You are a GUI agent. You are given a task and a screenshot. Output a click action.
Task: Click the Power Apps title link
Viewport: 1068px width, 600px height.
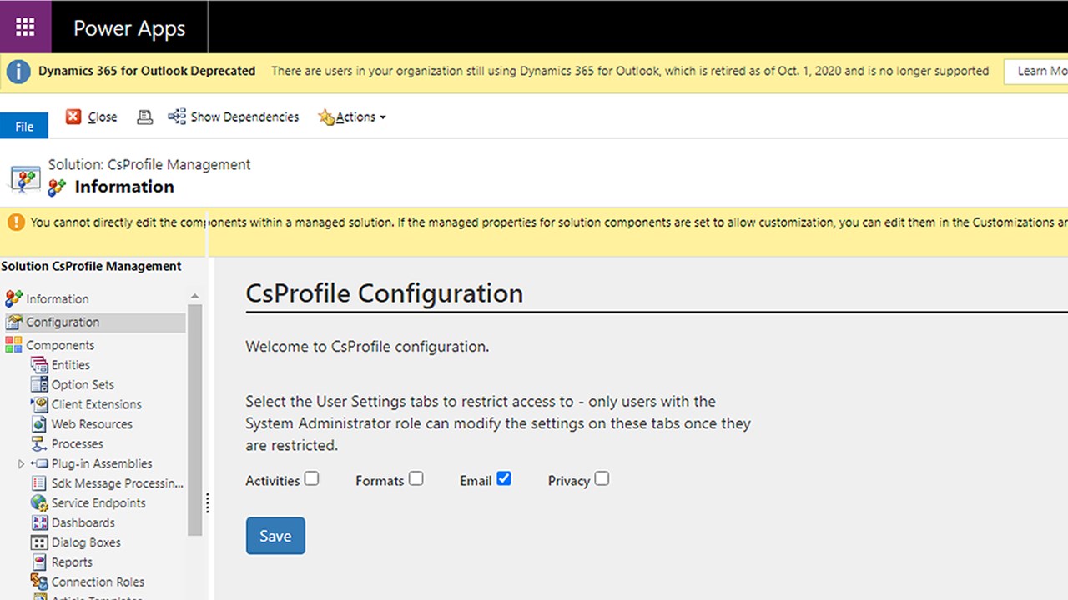pos(129,27)
